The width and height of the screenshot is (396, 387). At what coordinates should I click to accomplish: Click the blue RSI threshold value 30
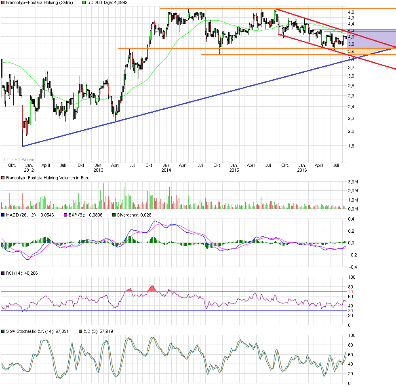[351, 311]
